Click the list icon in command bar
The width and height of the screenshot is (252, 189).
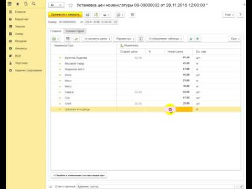(132, 15)
